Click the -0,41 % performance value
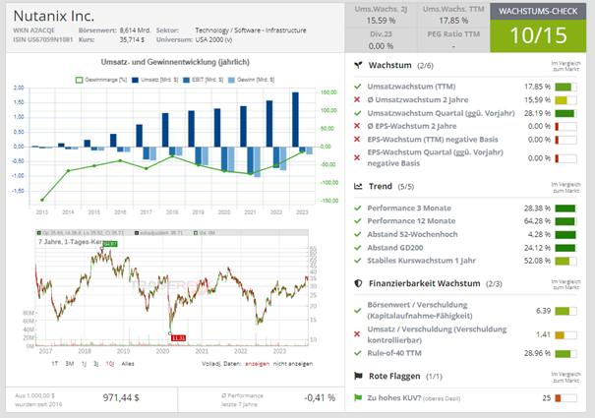Screen dimensions: 595x418 pos(320,398)
